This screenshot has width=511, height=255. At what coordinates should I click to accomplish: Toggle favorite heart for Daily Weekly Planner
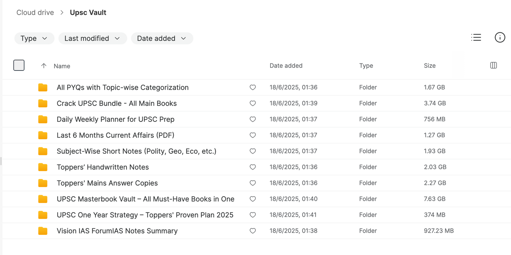252,119
